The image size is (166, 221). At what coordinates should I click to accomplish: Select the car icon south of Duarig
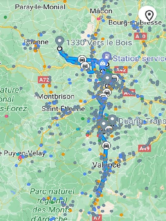pos(106,146)
